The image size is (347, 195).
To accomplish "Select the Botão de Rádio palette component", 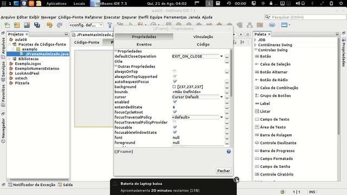I will 271,80.
